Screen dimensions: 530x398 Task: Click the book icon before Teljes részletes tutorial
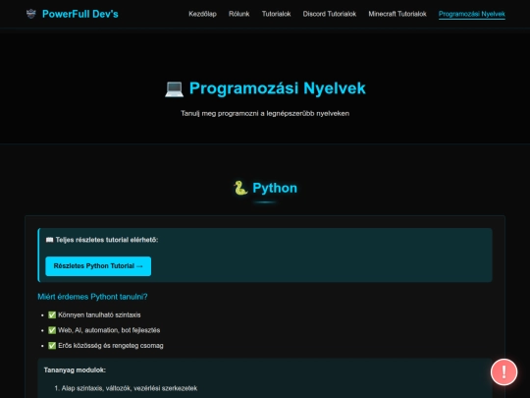[x=49, y=240]
